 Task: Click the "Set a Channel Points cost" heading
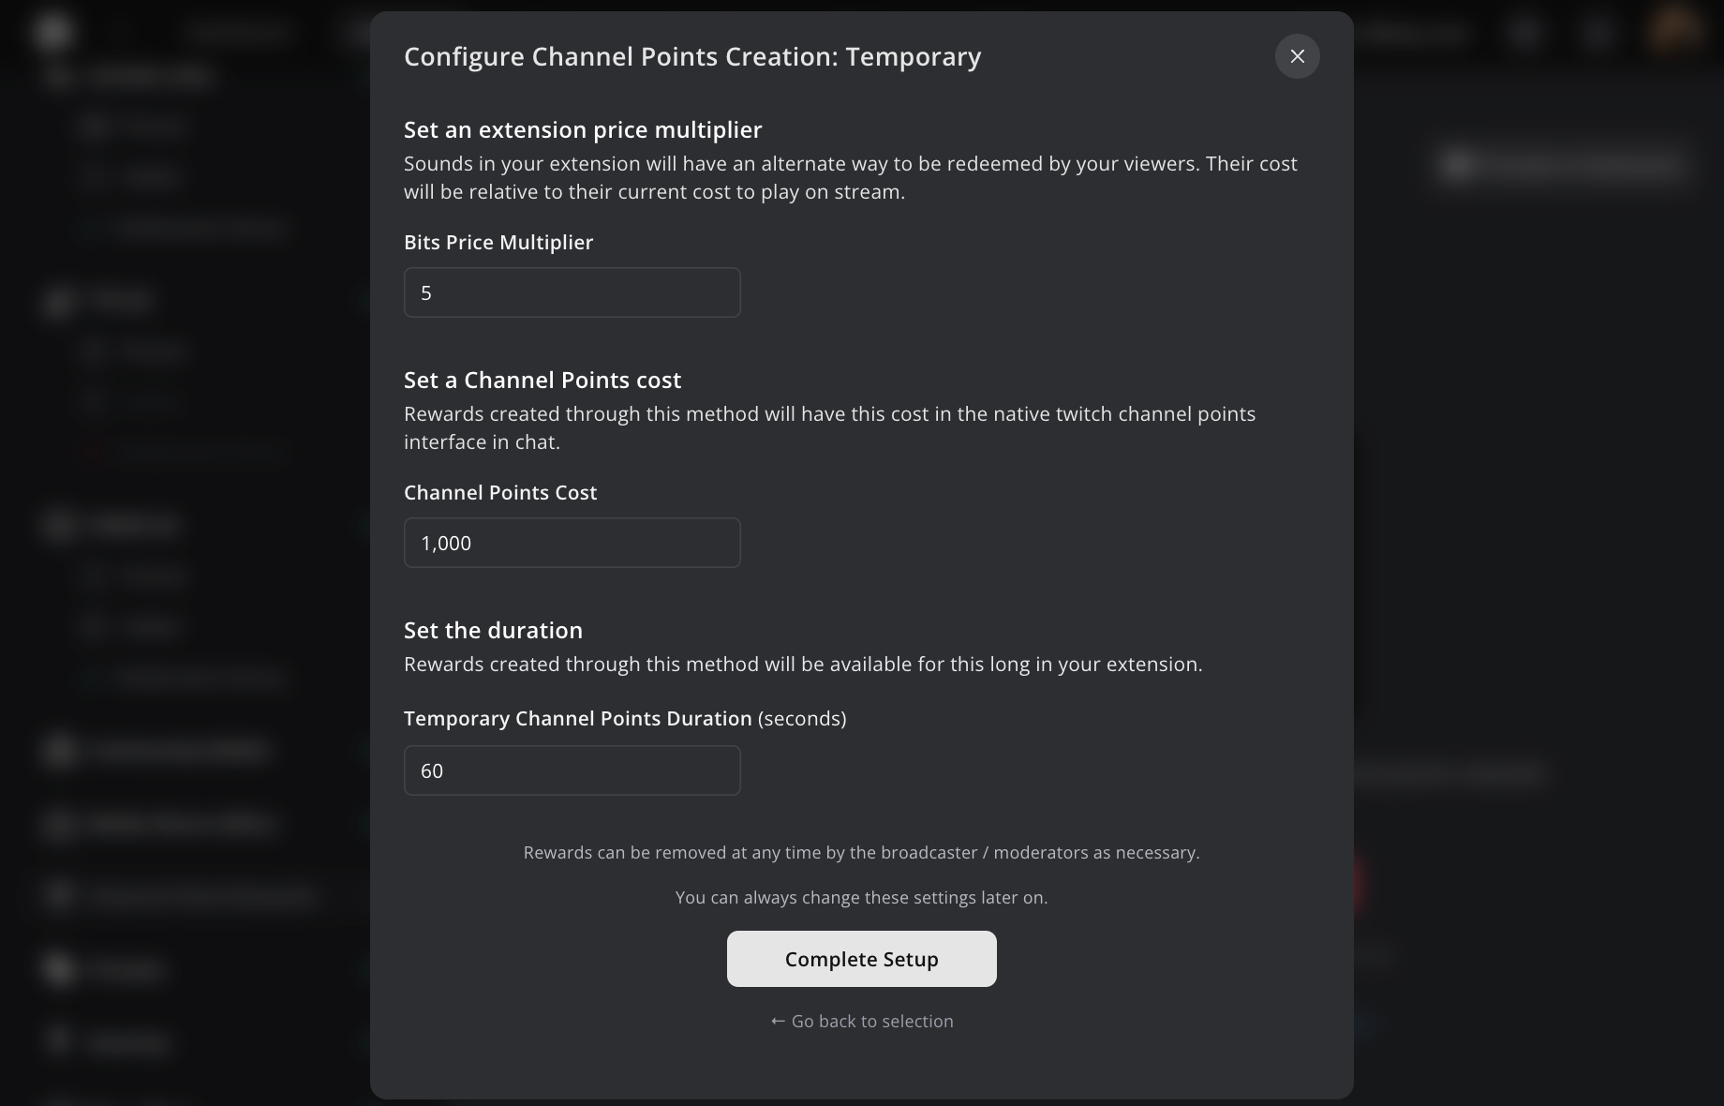[x=542, y=380]
